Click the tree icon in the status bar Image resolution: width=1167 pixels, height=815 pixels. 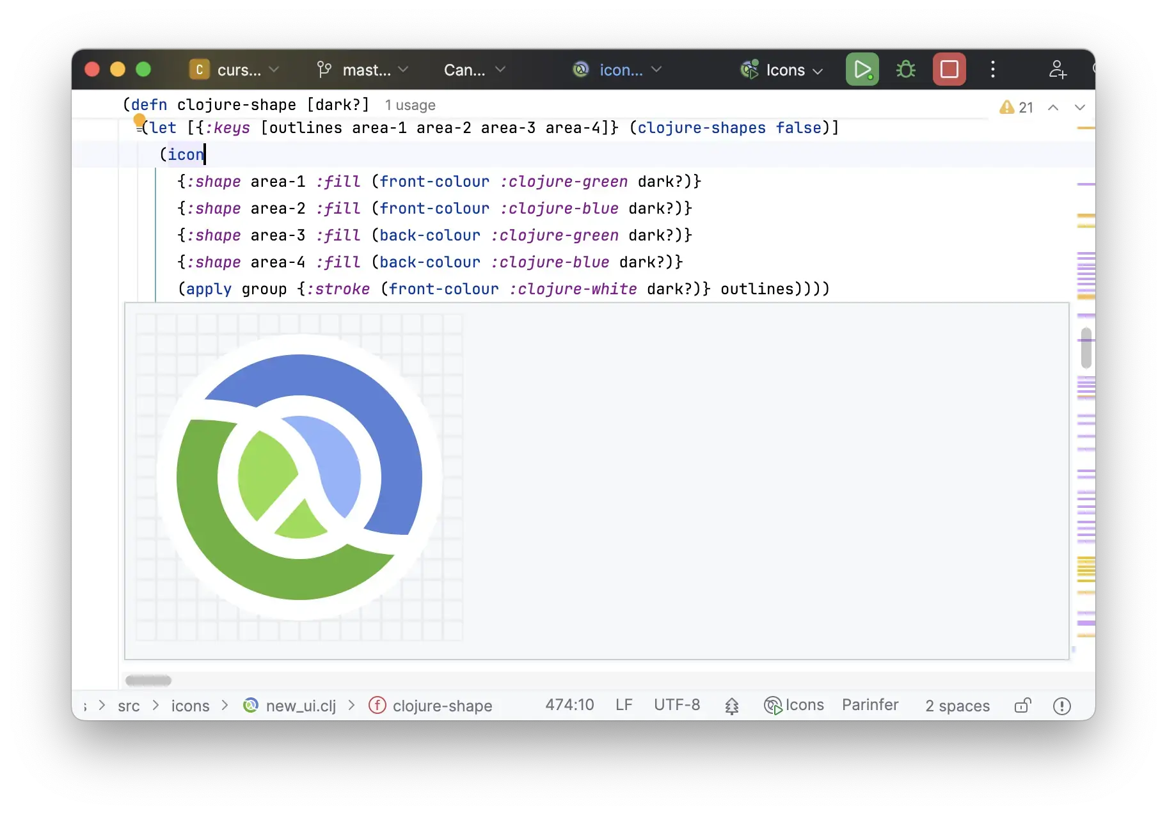(731, 706)
